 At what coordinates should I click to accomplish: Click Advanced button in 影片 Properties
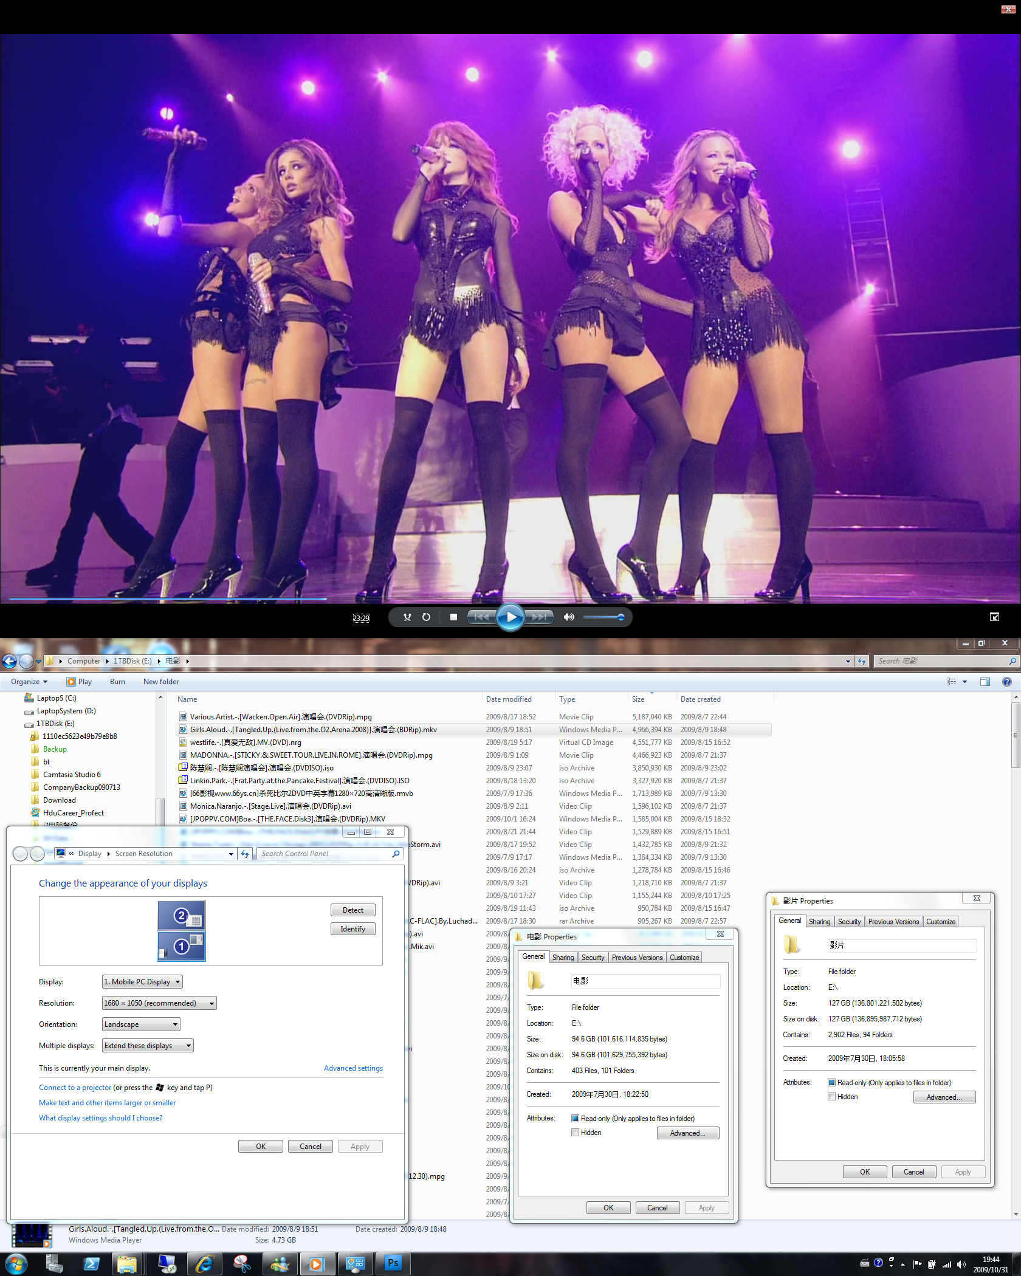click(x=944, y=1097)
